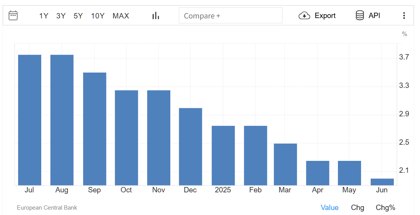Click the Jun x-axis label
420x215 pixels.
click(382, 190)
